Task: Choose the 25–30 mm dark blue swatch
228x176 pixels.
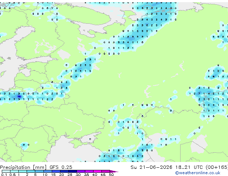Action: (x=72, y=171)
